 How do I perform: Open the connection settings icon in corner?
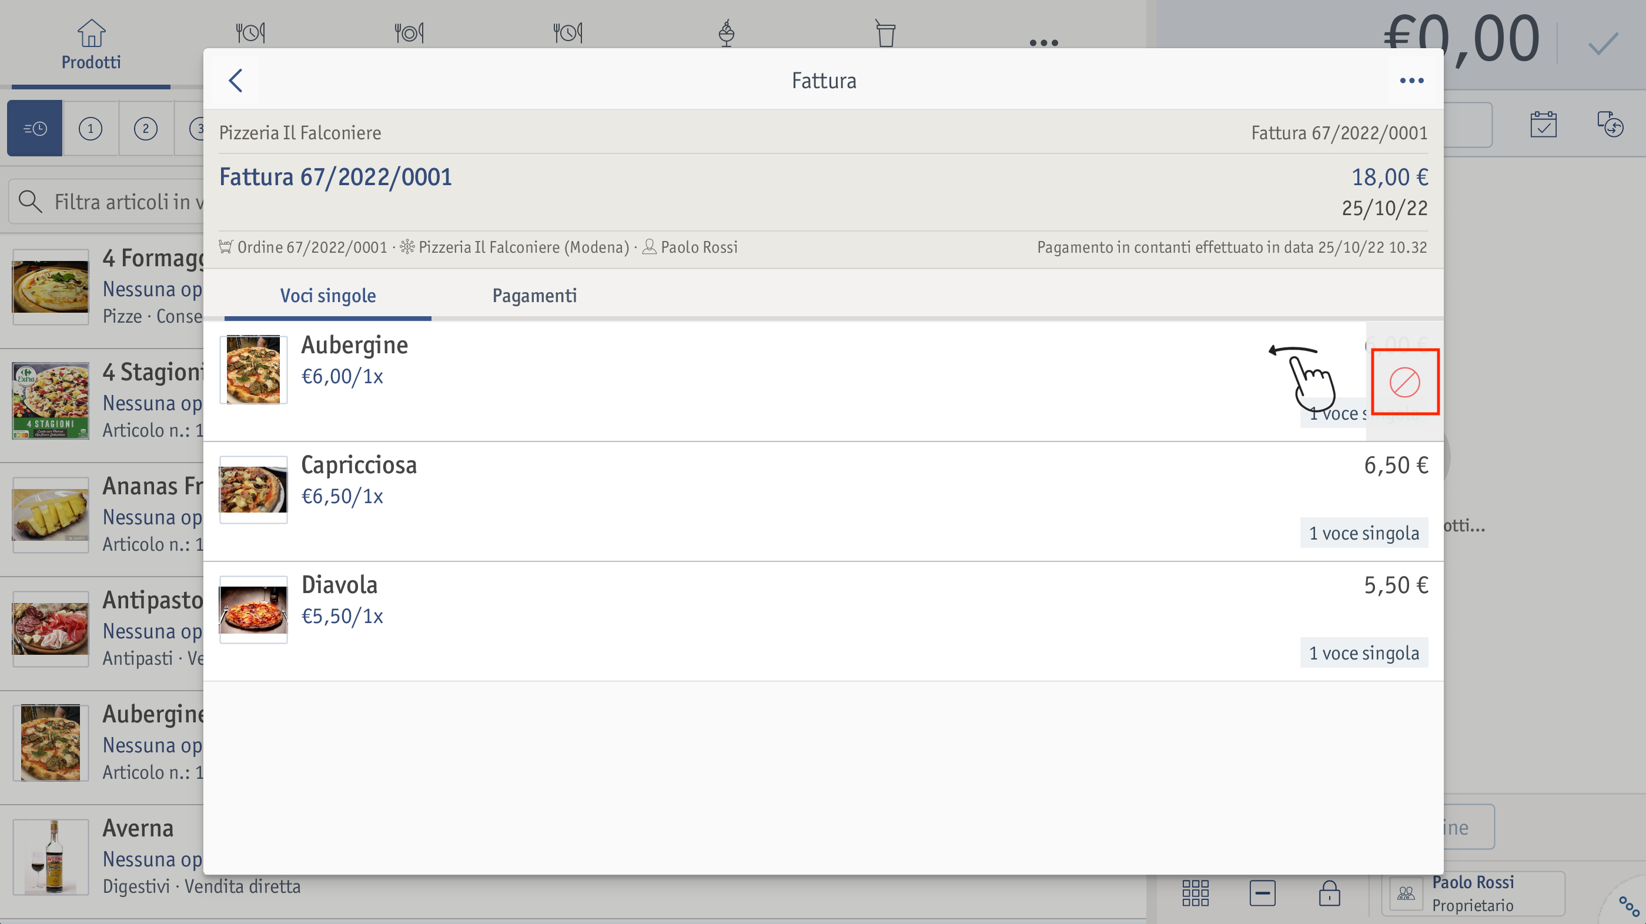(1629, 905)
